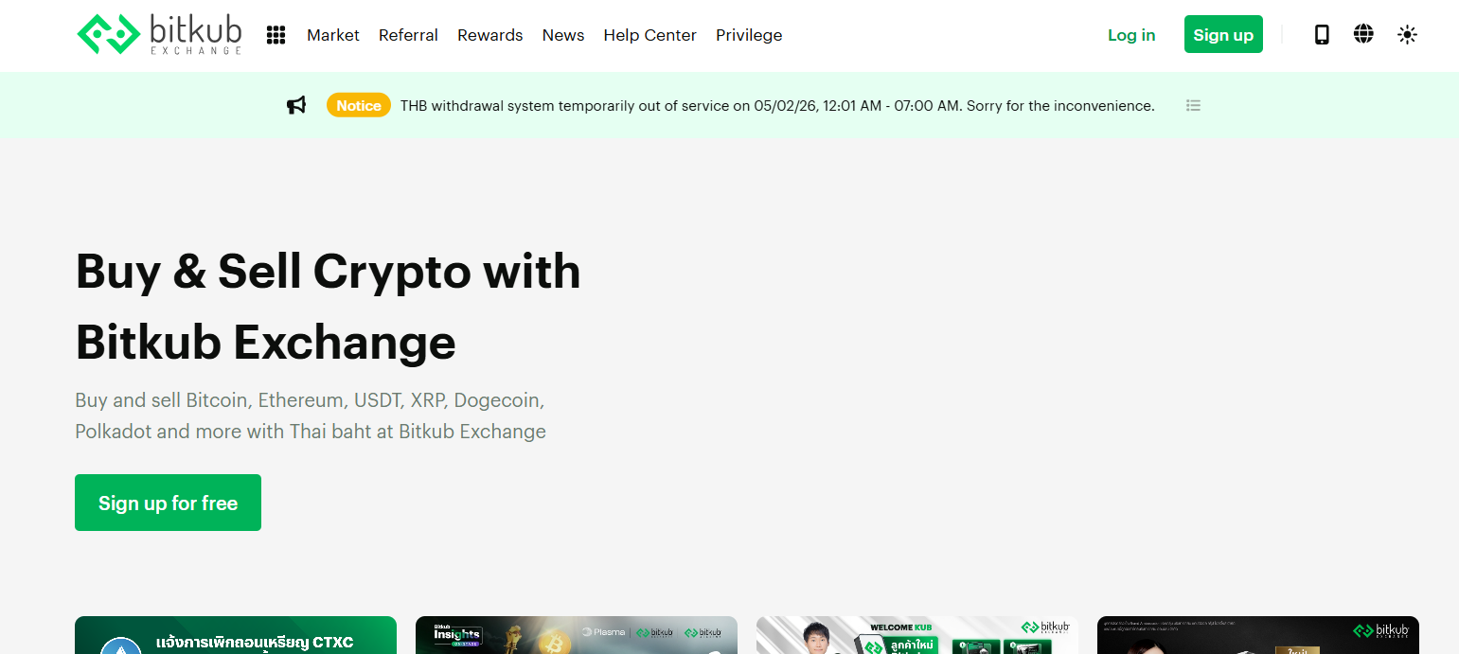Open the CTXC delisting announcement banner
The image size is (1459, 654).
236,635
